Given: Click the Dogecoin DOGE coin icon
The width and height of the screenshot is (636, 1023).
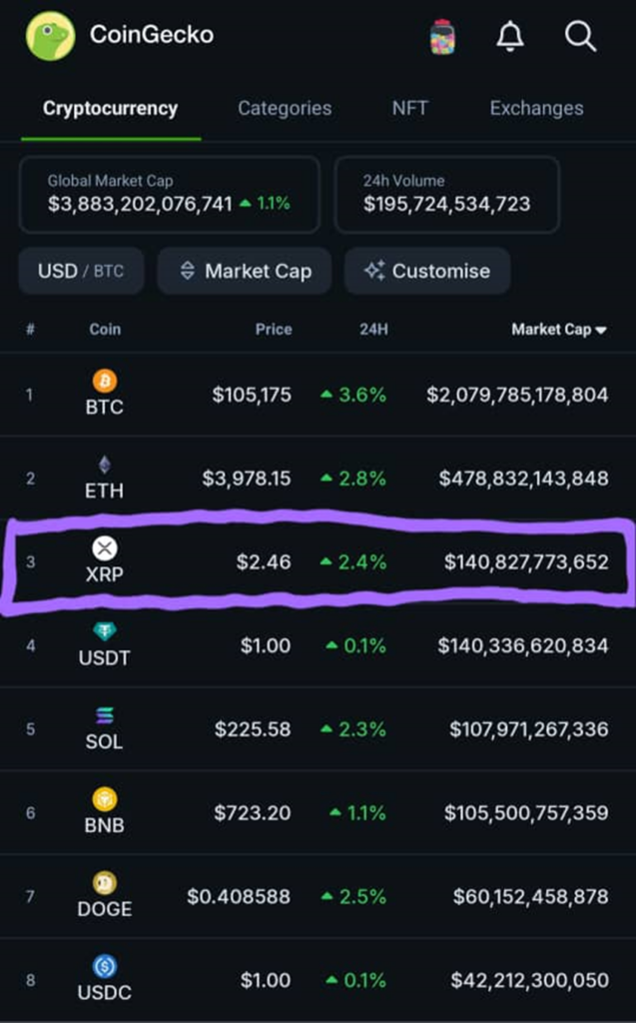Looking at the screenshot, I should 105,883.
